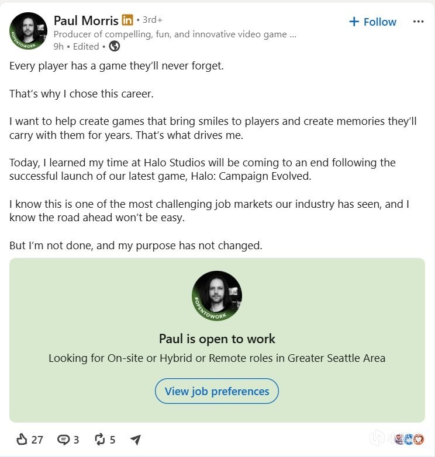
Task: Click the repost arrows icon
Action: pyautogui.click(x=100, y=439)
